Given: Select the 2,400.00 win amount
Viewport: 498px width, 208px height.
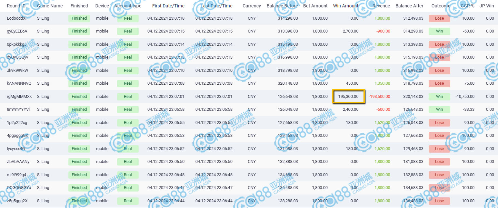Looking at the screenshot, I should [351, 109].
